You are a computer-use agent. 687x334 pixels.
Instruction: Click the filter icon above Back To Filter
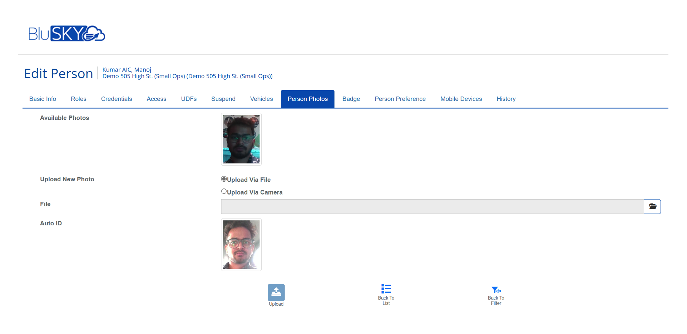click(x=496, y=290)
